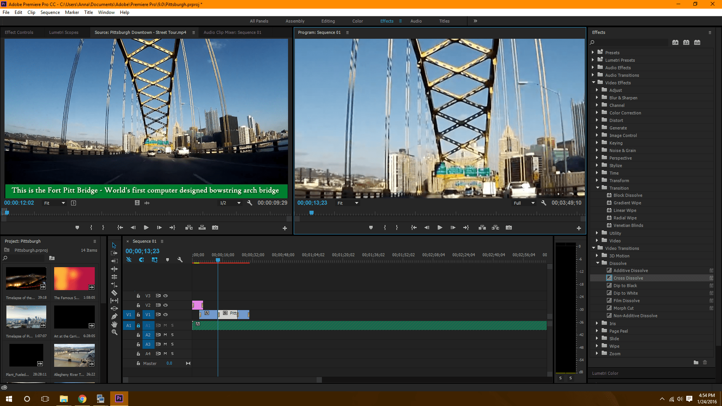The height and width of the screenshot is (406, 722).
Task: Select the Cross Dissolve transition
Action: pos(628,278)
